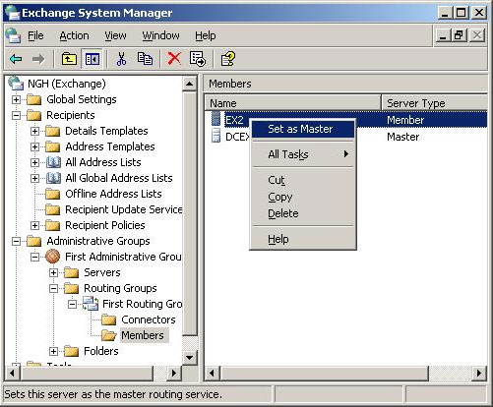Open the File menu

click(35, 35)
